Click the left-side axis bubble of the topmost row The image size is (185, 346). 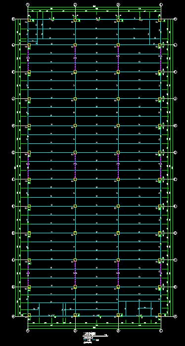[x=13, y=19]
